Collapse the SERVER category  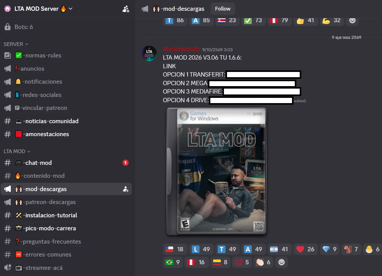point(16,44)
